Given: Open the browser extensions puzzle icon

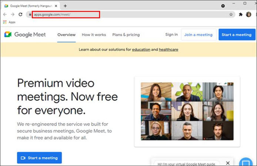Looking at the screenshot, I should pyautogui.click(x=241, y=14).
